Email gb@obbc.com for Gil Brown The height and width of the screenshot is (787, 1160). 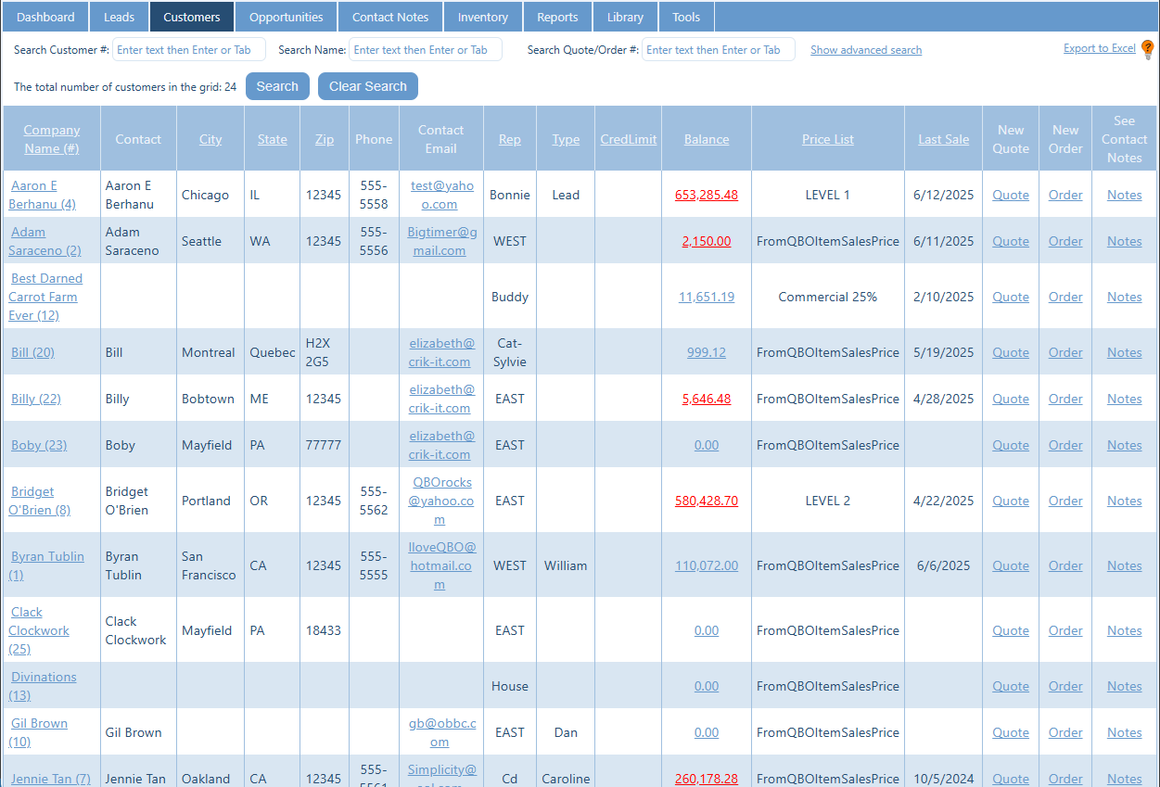tap(441, 732)
